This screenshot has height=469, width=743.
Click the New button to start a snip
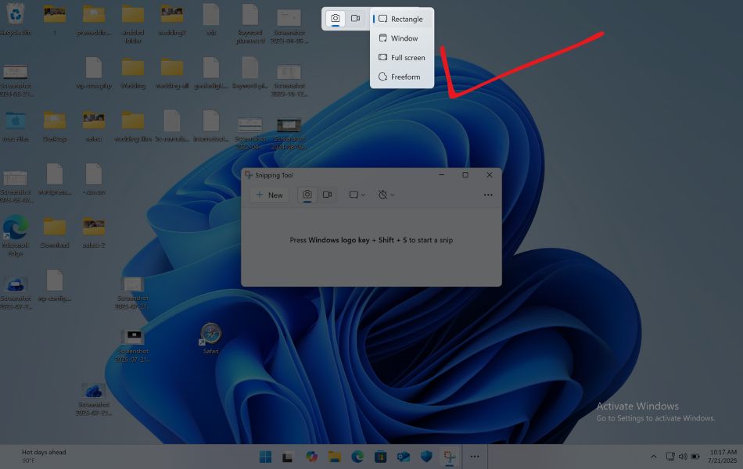[x=269, y=195]
